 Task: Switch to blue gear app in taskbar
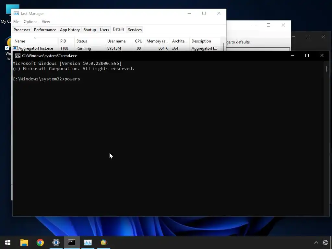[x=56, y=243]
